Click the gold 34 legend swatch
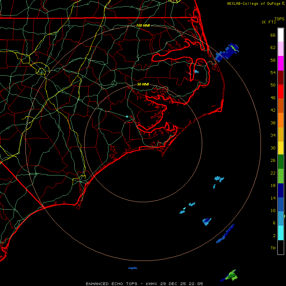The height and width of the screenshot is (286, 286). click(x=281, y=134)
